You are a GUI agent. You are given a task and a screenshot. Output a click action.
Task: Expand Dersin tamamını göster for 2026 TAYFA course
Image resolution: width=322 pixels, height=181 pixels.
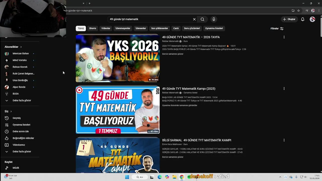click(173, 54)
